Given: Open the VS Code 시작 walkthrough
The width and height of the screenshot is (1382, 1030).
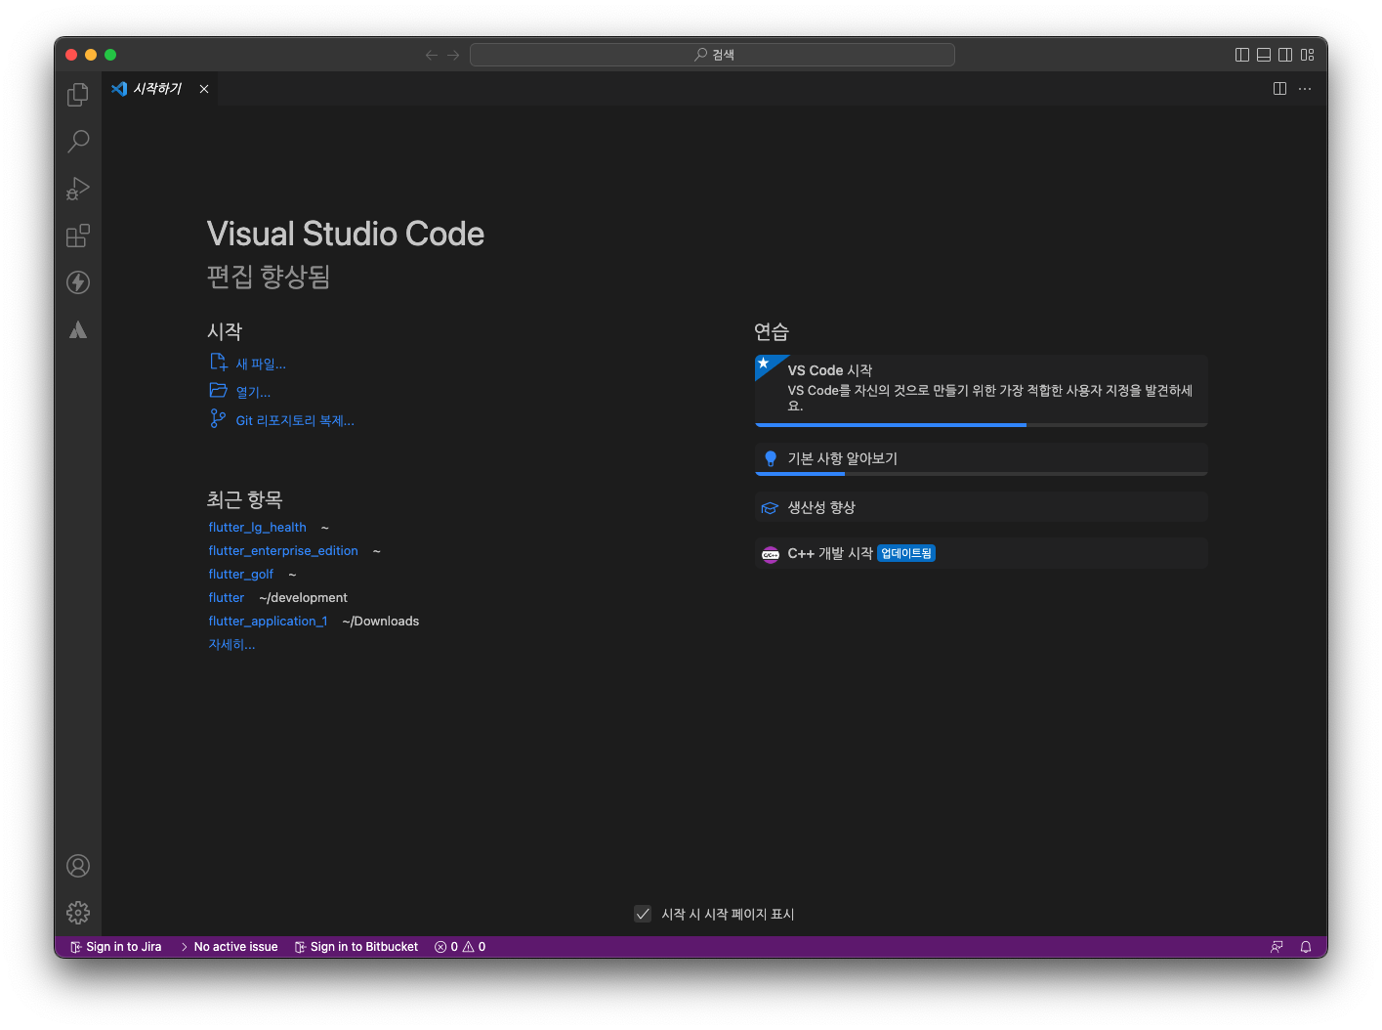Looking at the screenshot, I should (x=982, y=391).
